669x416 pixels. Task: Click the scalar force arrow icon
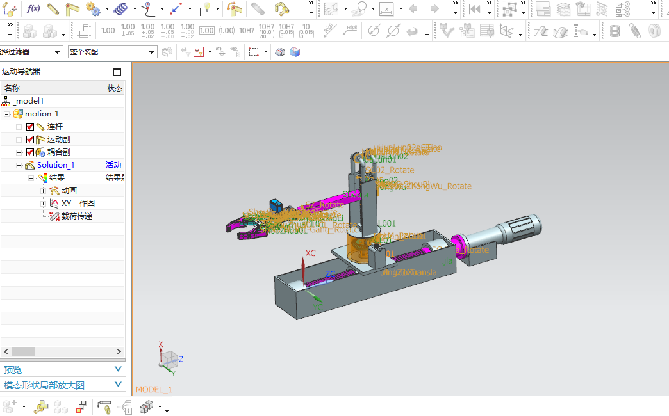tap(176, 8)
